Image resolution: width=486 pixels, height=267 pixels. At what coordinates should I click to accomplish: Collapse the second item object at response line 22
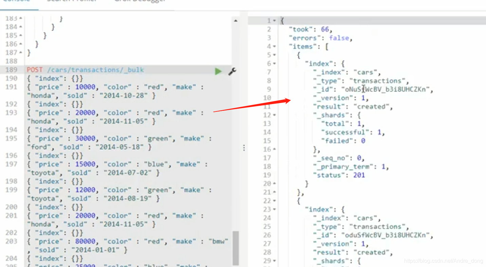(x=274, y=201)
